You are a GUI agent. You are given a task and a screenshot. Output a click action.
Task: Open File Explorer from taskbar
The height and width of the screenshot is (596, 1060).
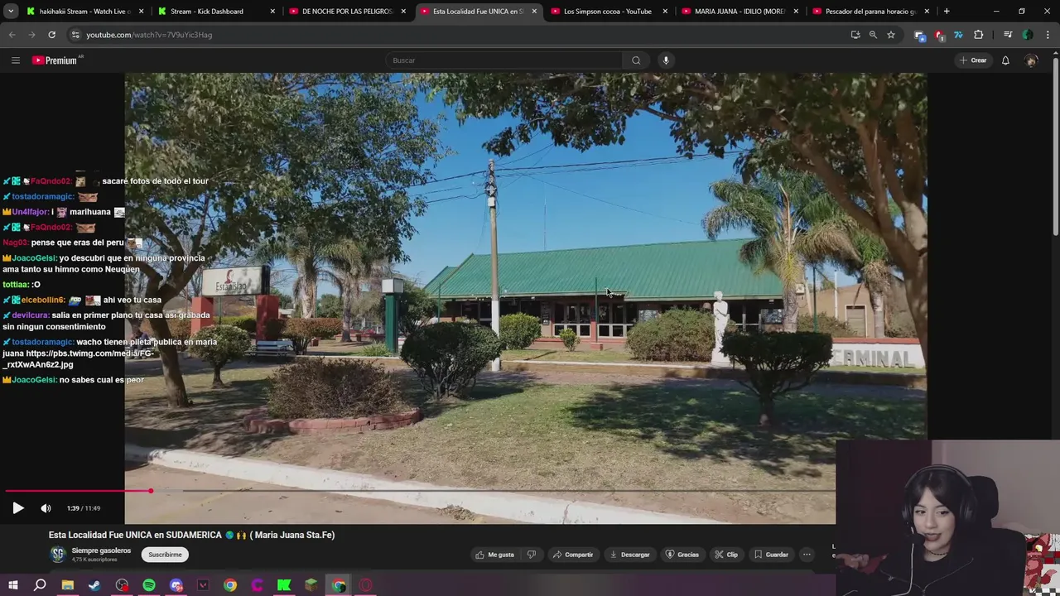point(67,585)
